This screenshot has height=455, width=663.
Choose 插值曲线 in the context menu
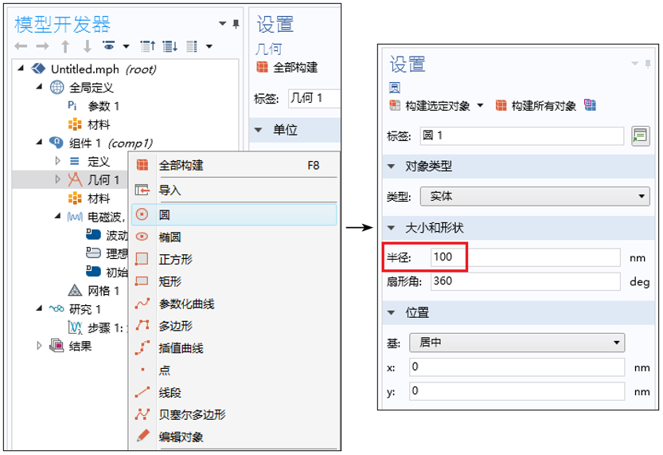click(234, 348)
